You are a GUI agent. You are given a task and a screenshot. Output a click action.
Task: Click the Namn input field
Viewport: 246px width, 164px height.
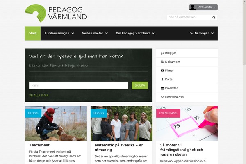78,85
